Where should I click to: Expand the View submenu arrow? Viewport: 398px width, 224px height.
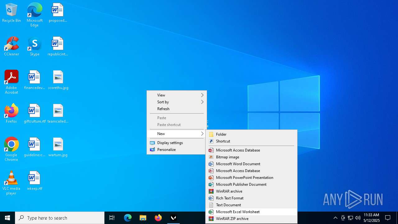click(x=202, y=95)
